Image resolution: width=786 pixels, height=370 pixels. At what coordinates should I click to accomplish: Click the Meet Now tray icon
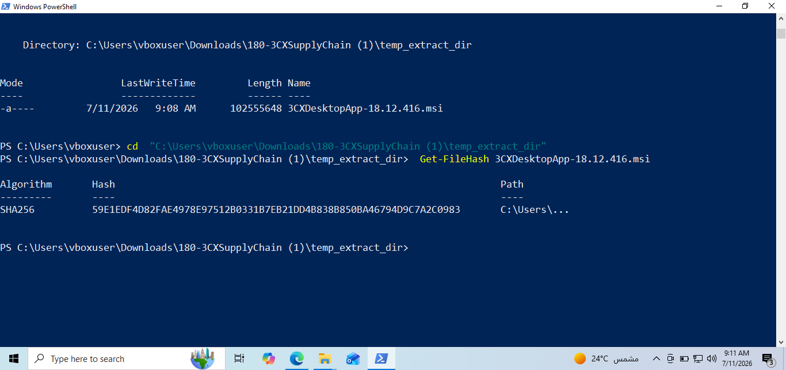(670, 358)
